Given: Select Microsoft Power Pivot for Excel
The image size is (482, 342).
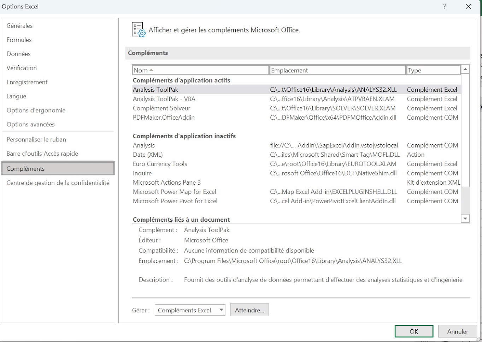Looking at the screenshot, I should coord(175,201).
